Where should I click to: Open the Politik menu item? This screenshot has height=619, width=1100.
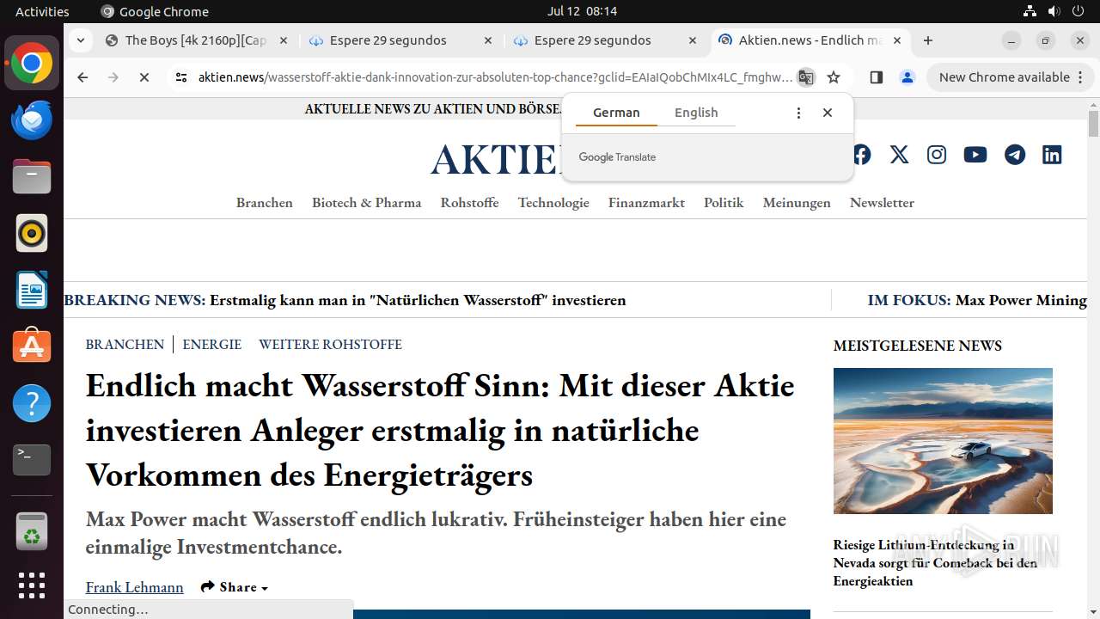[x=724, y=203]
